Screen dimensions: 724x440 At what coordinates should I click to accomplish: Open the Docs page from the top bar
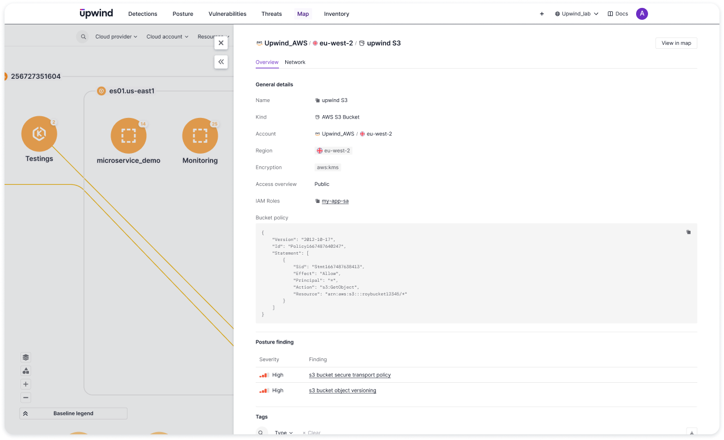(617, 14)
